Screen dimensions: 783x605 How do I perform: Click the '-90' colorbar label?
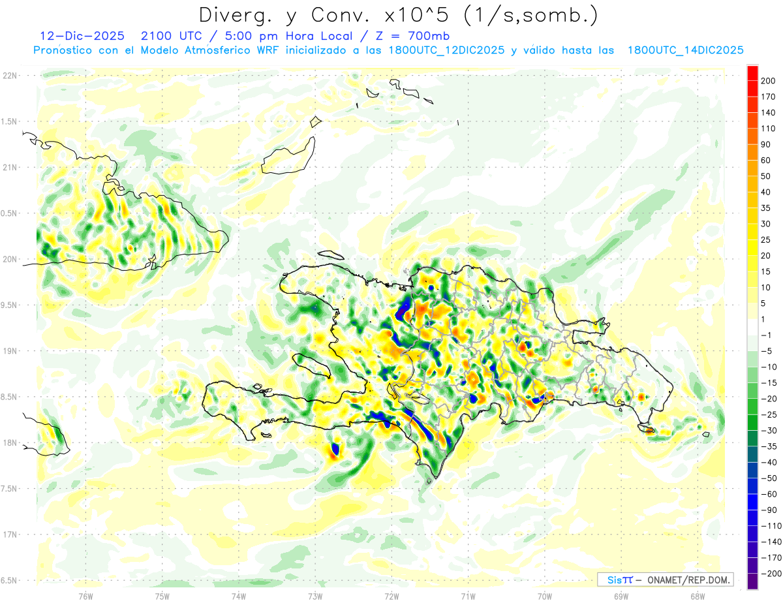pyautogui.click(x=769, y=510)
